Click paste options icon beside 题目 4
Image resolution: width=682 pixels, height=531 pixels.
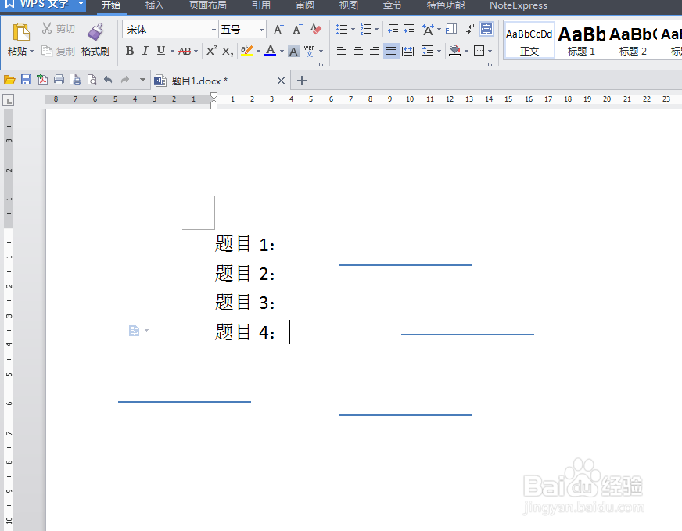[x=134, y=331]
